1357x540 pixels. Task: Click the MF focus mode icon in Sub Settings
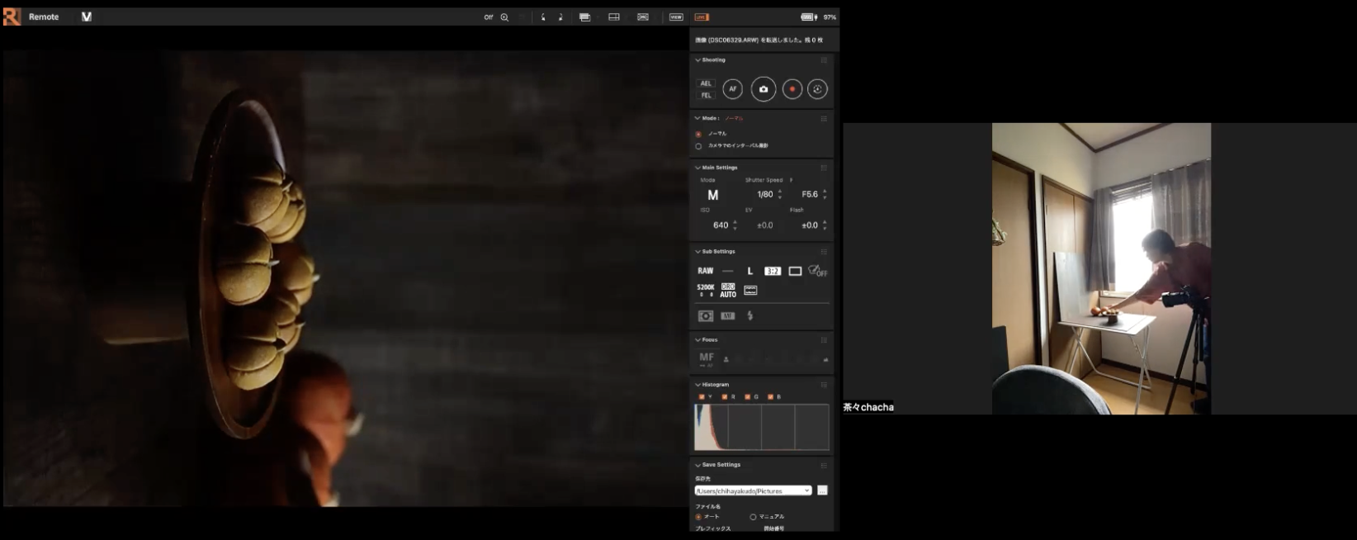click(x=727, y=316)
